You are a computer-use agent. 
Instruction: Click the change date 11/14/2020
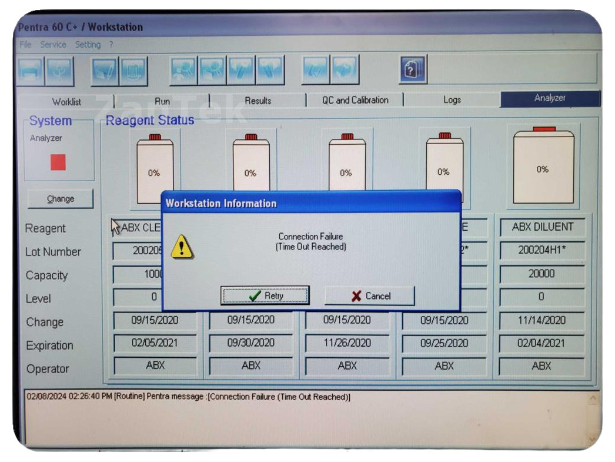[542, 320]
